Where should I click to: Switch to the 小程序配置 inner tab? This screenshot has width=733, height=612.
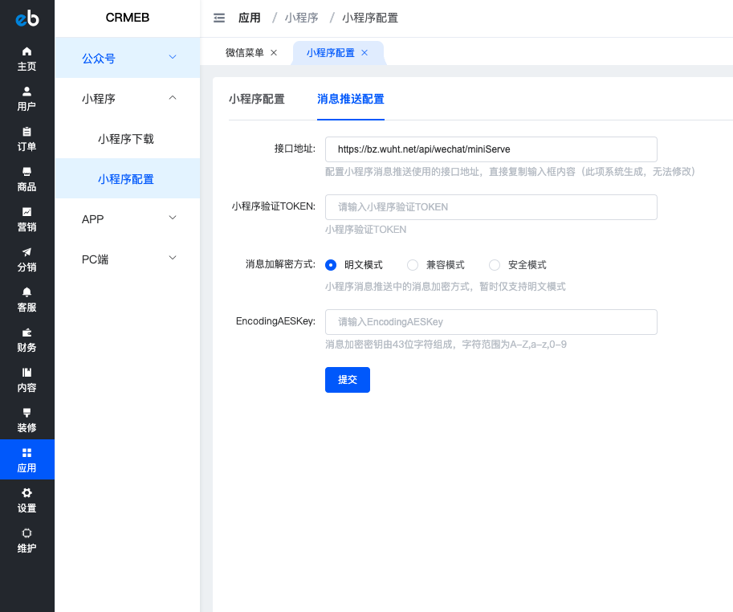(256, 100)
